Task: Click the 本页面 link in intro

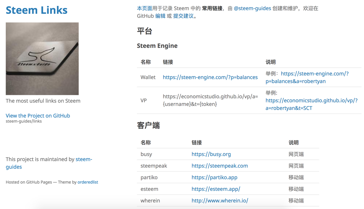Action: (144, 8)
